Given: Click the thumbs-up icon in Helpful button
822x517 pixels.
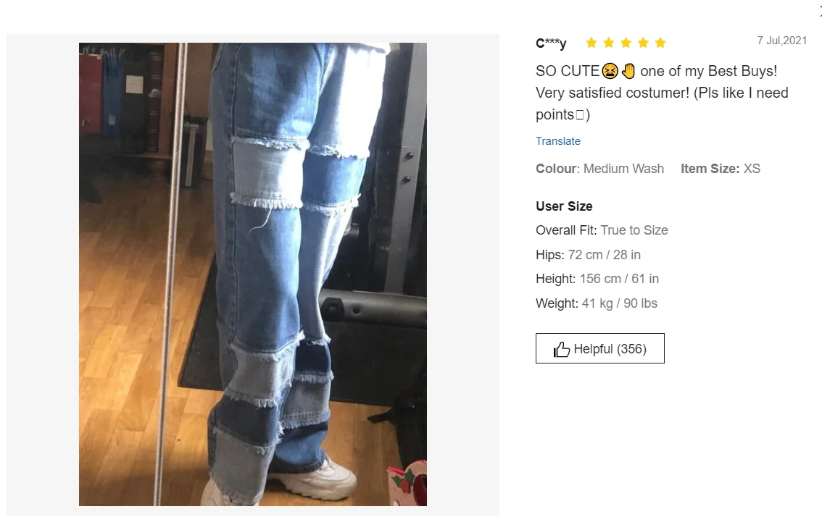Looking at the screenshot, I should point(562,350).
